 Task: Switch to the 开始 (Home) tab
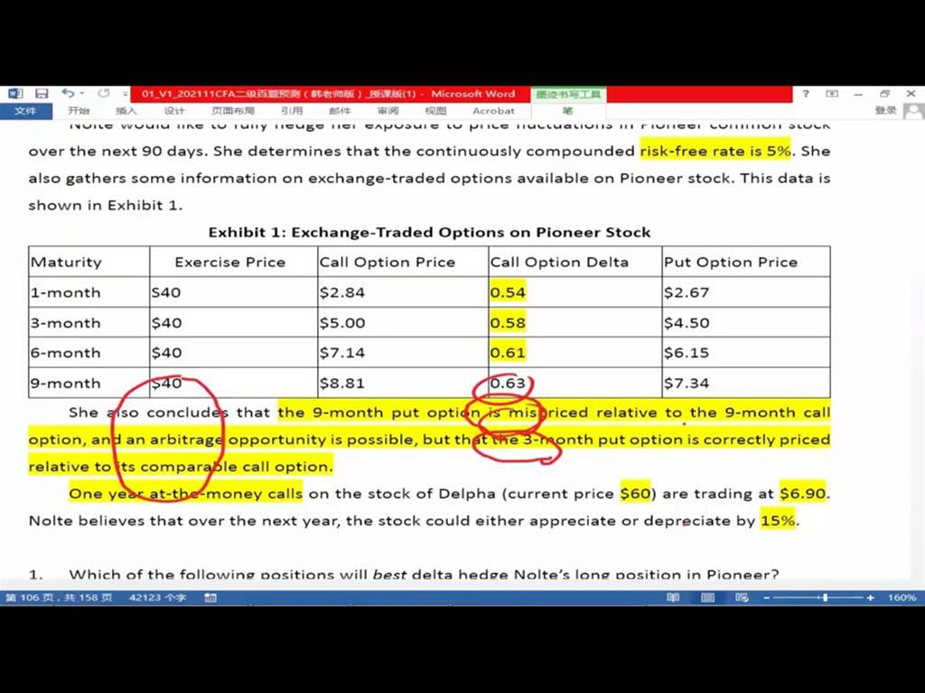pyautogui.click(x=79, y=111)
